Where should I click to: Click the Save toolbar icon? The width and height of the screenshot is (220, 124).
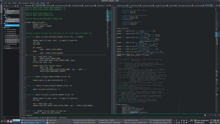(15, 6)
